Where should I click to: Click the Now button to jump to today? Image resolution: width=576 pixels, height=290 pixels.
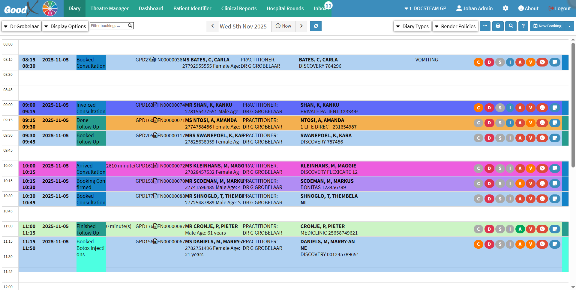(x=283, y=26)
